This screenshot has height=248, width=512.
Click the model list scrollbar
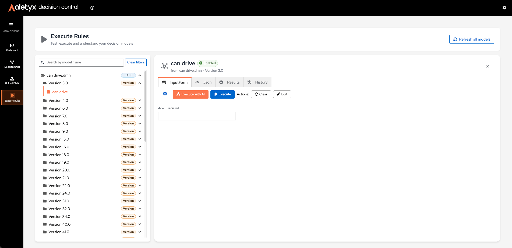[145, 106]
